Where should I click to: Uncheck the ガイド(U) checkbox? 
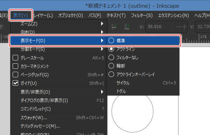point(15,83)
